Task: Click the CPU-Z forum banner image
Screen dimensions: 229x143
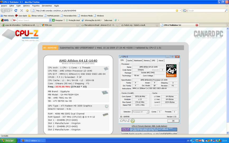Action: coord(149,130)
